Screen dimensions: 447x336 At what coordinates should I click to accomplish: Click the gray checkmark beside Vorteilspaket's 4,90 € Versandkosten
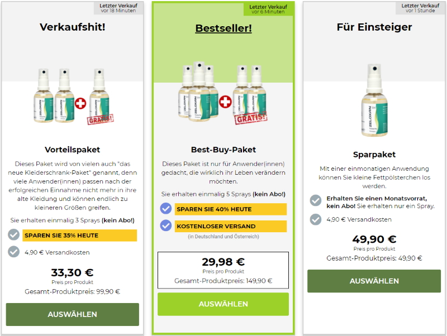[x=13, y=252]
